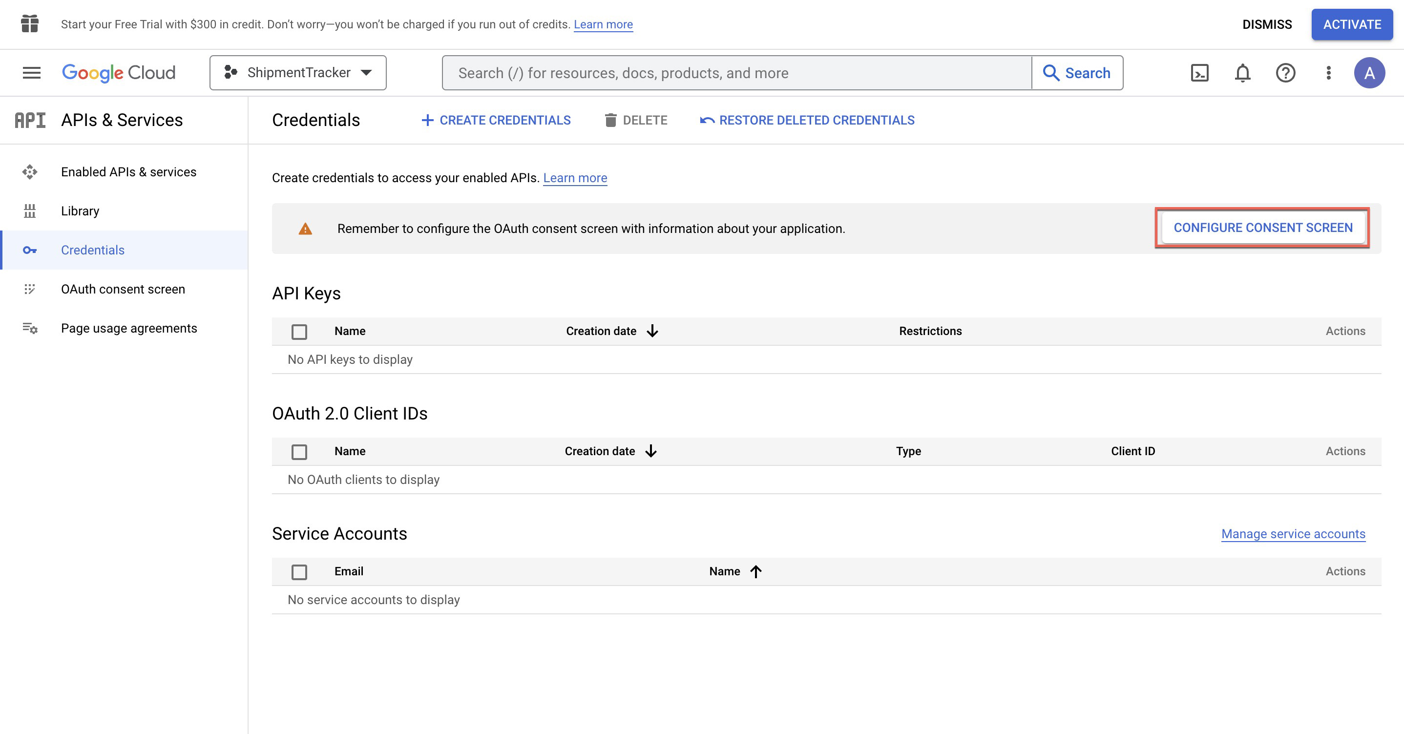Click the Learn more link in credentials description
Viewport: 1404px width, 734px height.
click(x=575, y=177)
